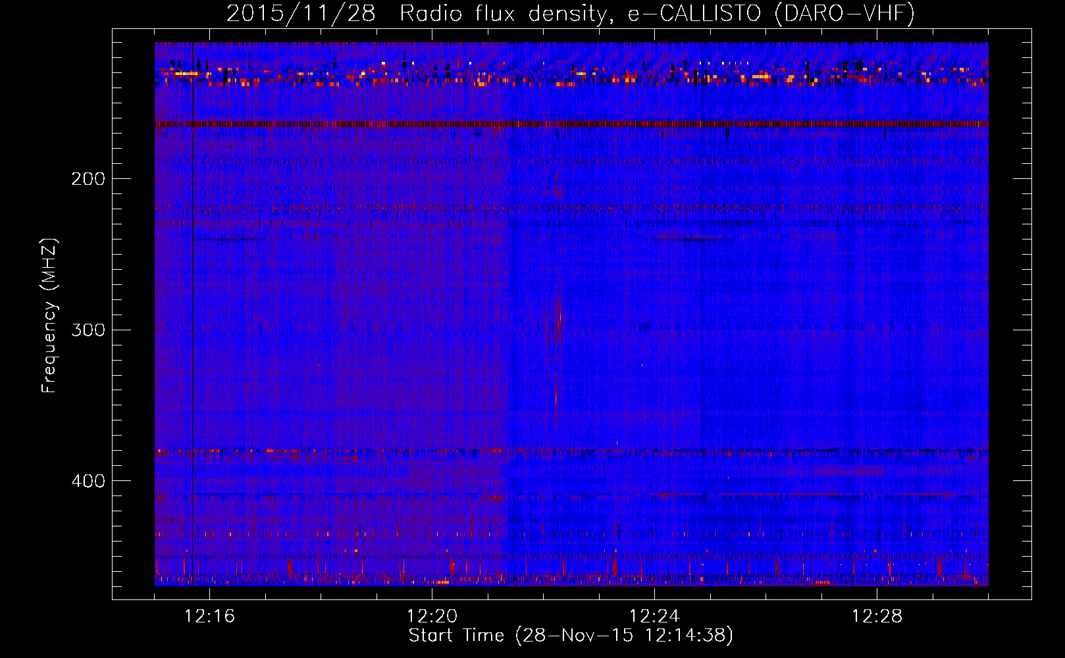Image resolution: width=1065 pixels, height=658 pixels.
Task: Click the 12:24 time tick label
Action: (654, 617)
